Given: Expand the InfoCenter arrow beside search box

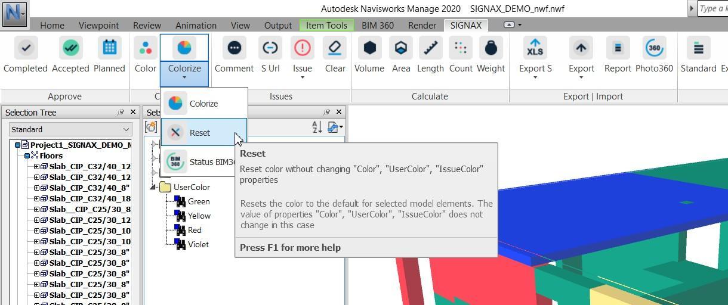Looking at the screenshot, I should click(692, 8).
